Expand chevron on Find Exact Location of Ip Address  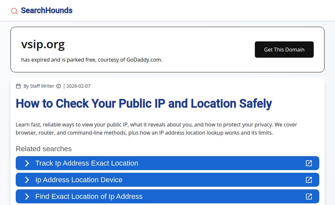[x=27, y=196]
